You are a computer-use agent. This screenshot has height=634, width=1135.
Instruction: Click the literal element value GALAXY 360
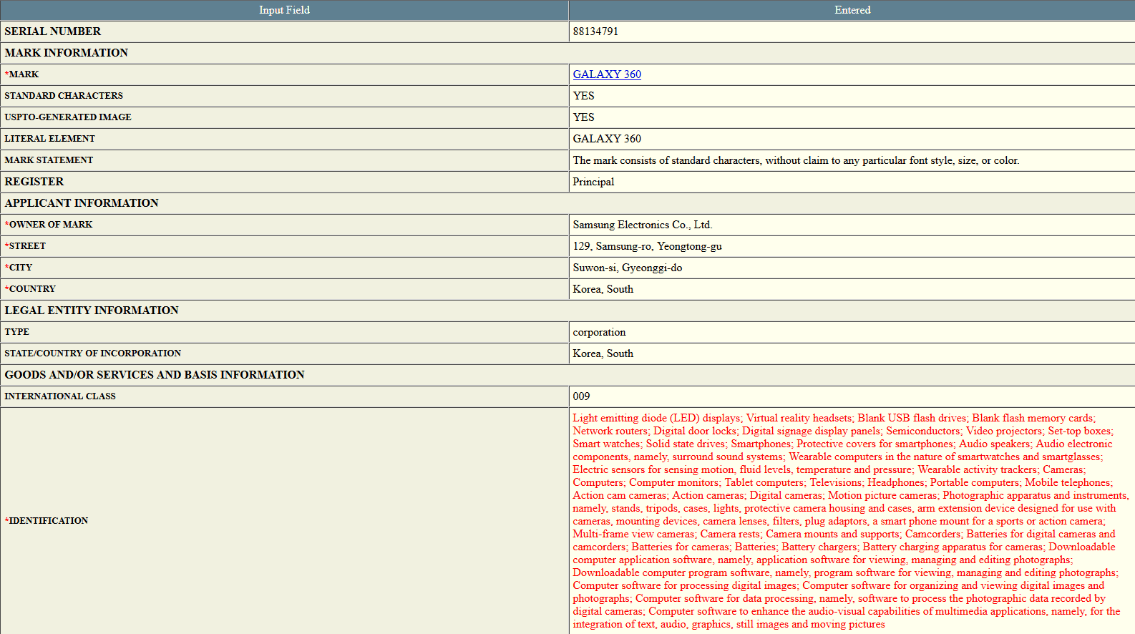tap(606, 139)
